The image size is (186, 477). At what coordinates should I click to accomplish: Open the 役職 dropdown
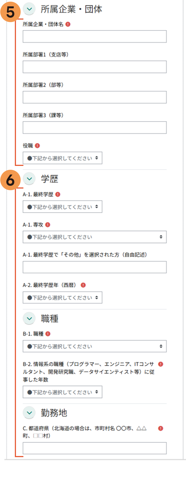click(x=62, y=158)
